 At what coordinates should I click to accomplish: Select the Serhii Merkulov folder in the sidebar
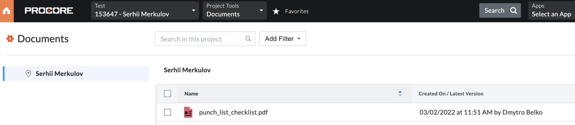pyautogui.click(x=59, y=74)
